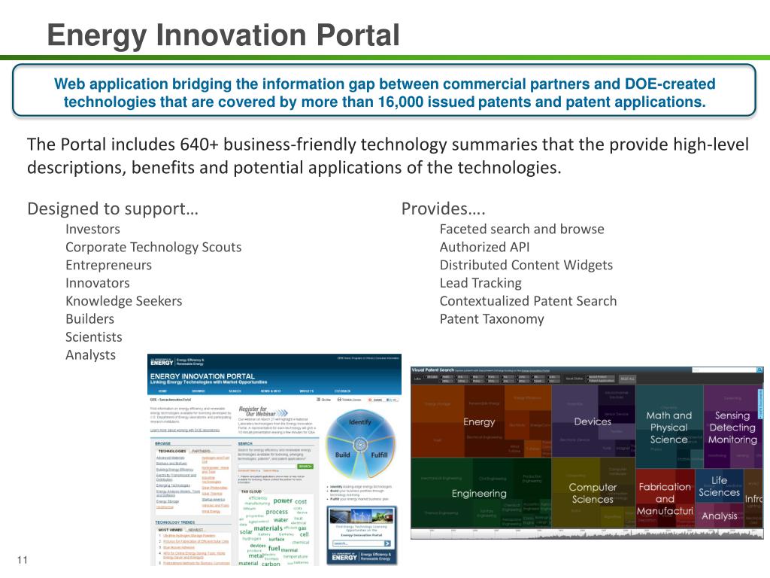Viewport: 770px width, 578px height.
Task: Click the Sensing Detecting Monitoring tile
Action: tap(732, 427)
